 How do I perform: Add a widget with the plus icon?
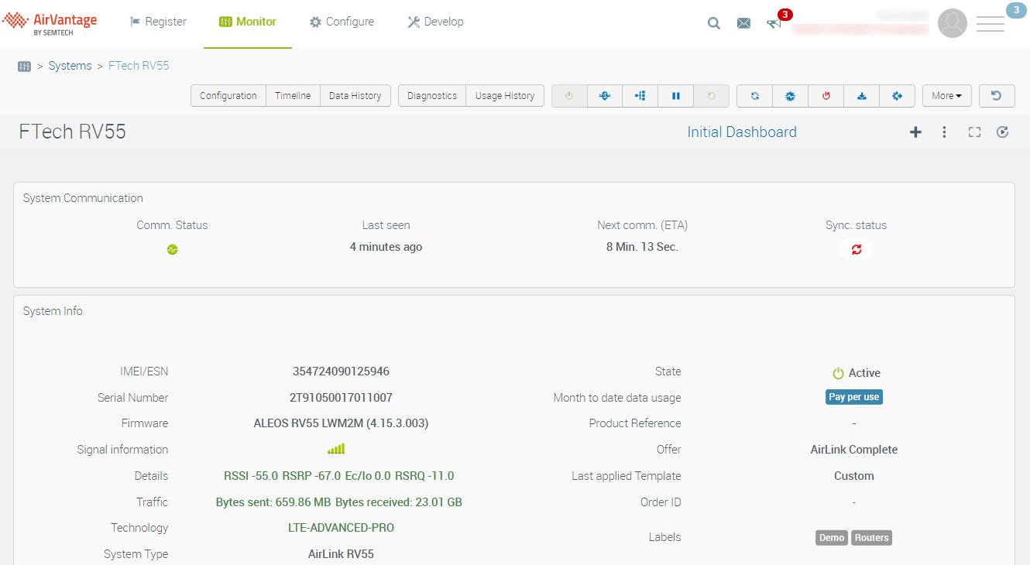point(915,132)
